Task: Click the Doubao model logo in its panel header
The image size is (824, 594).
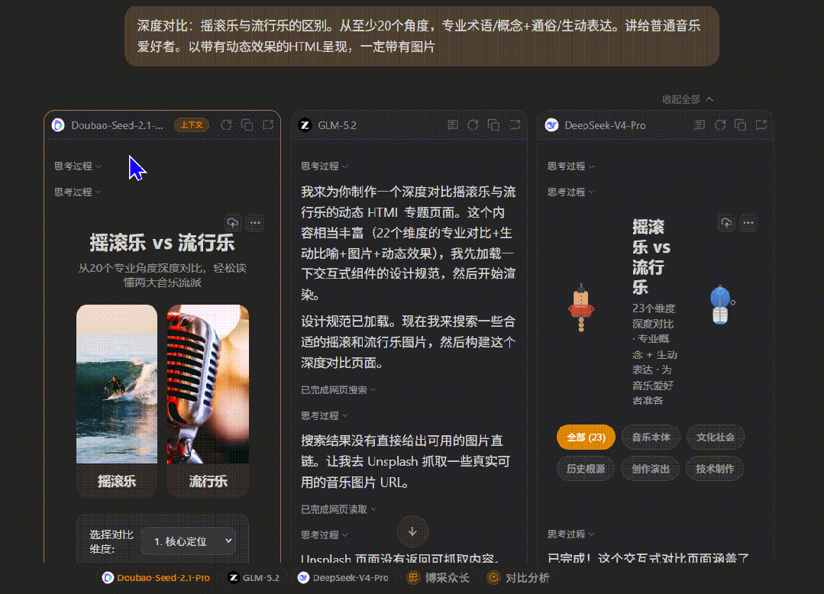Action: pyautogui.click(x=58, y=125)
